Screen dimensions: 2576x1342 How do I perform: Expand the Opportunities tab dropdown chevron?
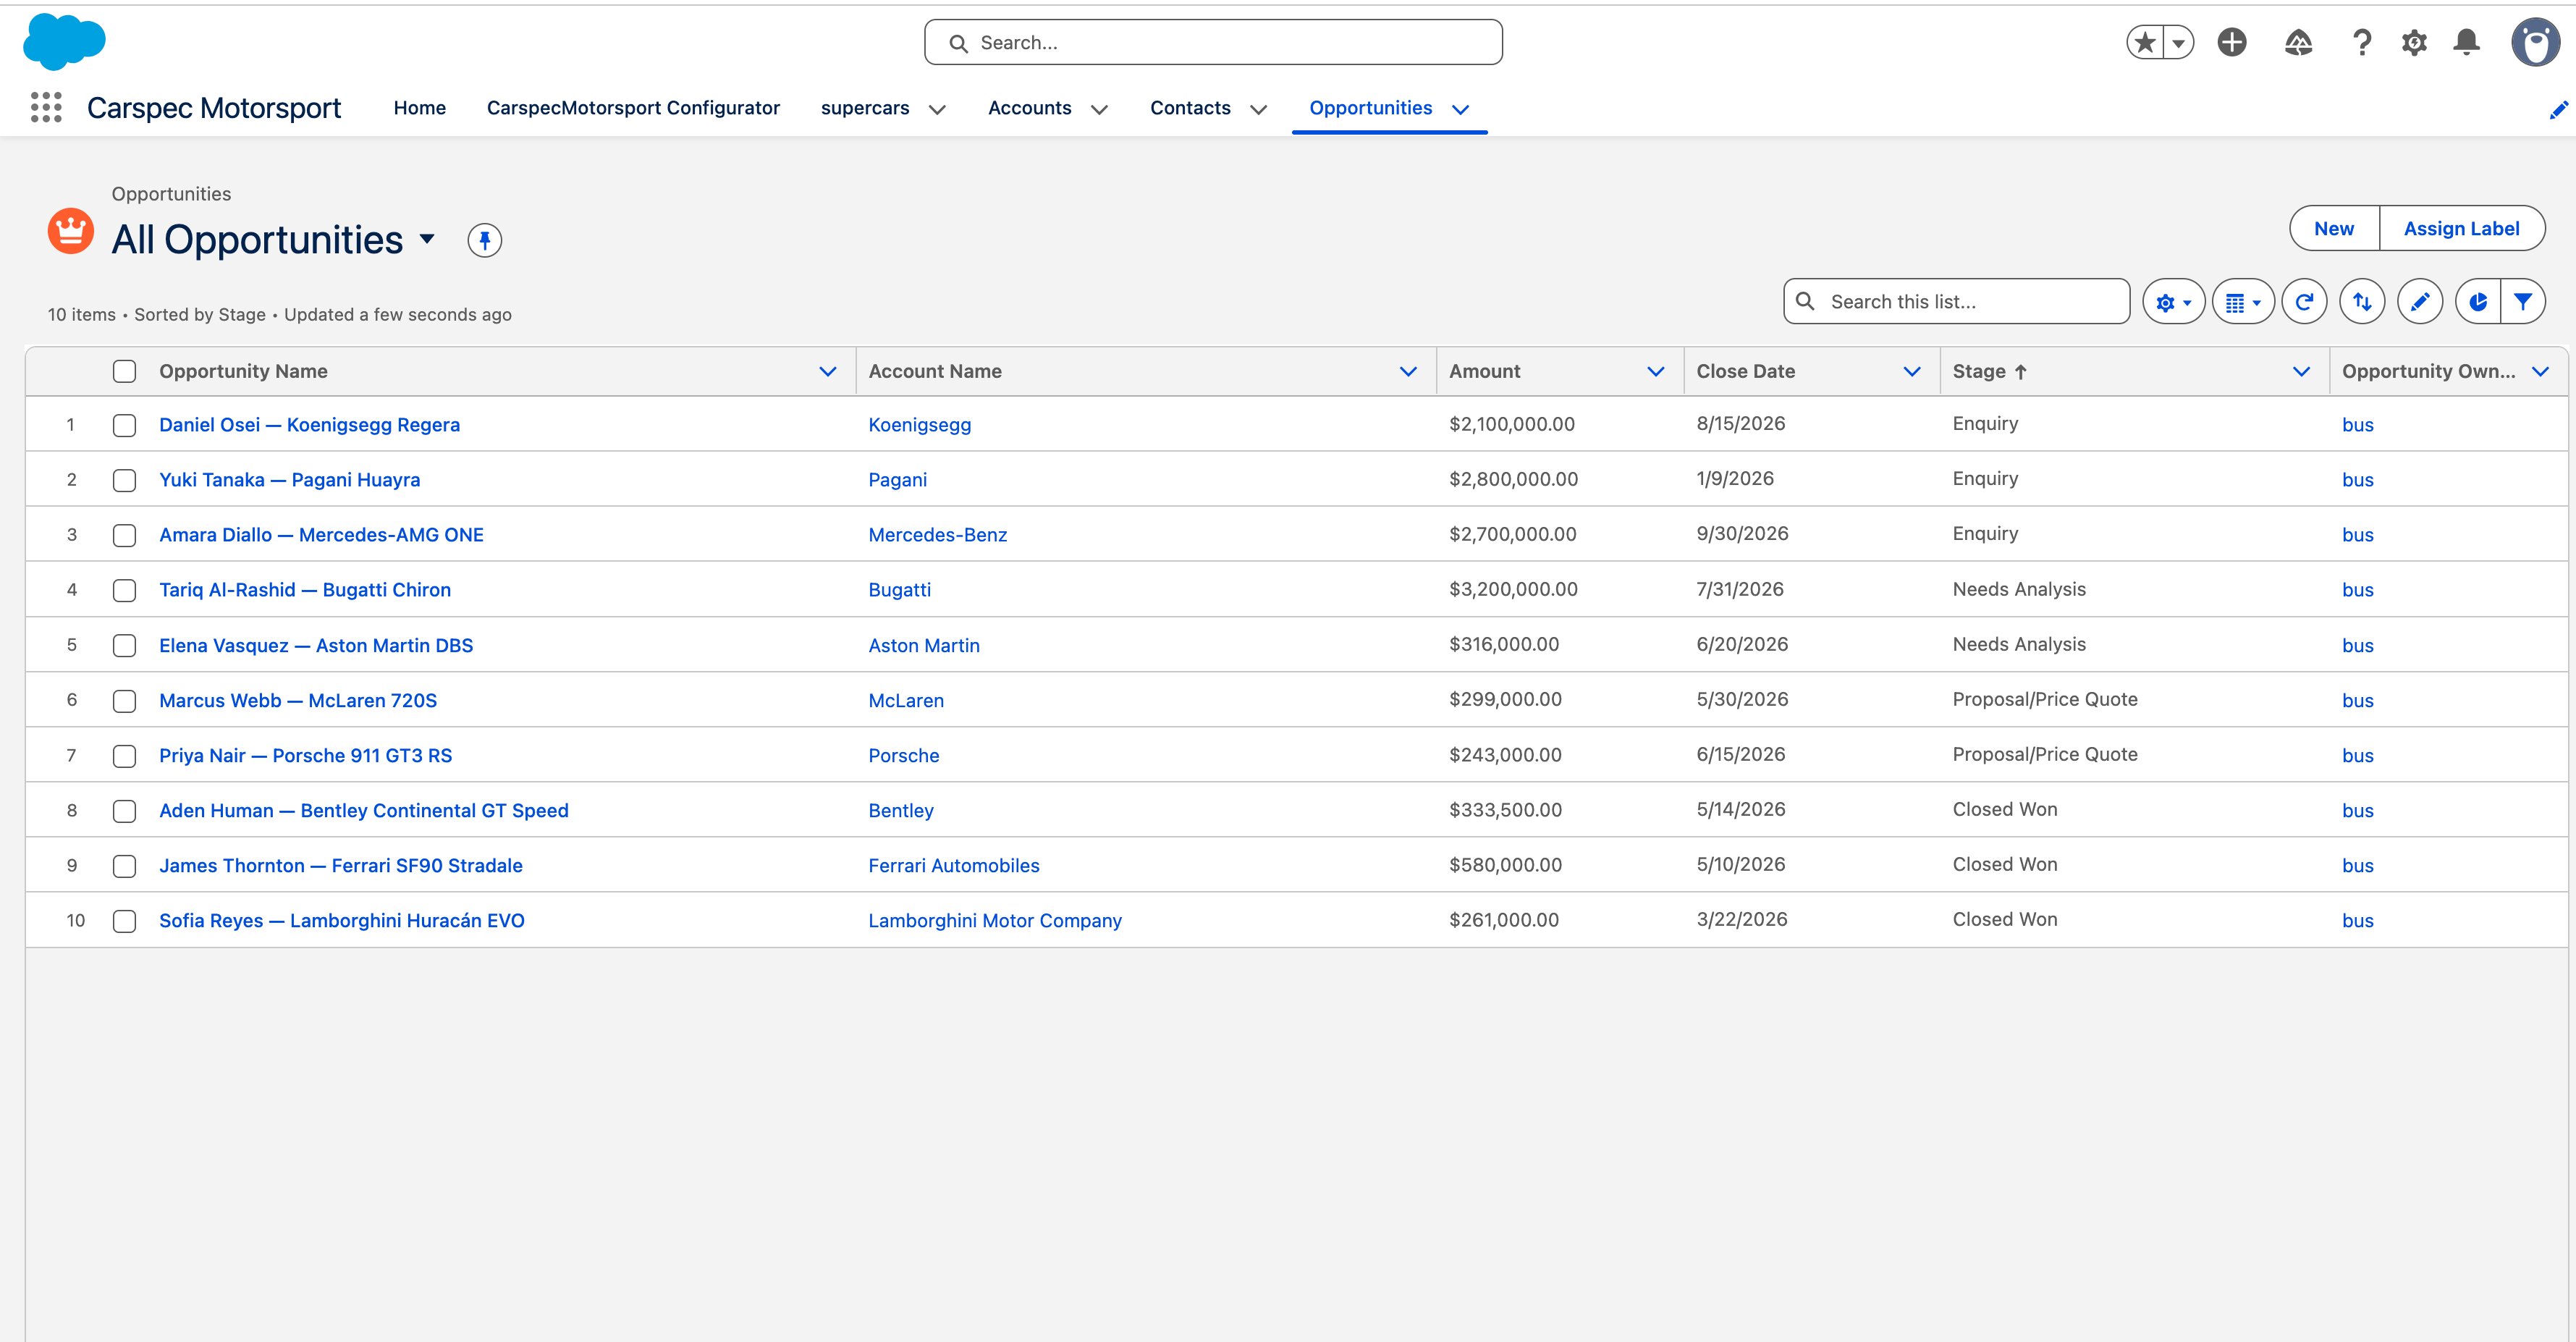pyautogui.click(x=1460, y=109)
